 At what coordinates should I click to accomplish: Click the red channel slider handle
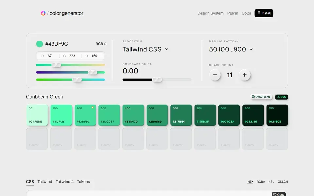click(56, 65)
